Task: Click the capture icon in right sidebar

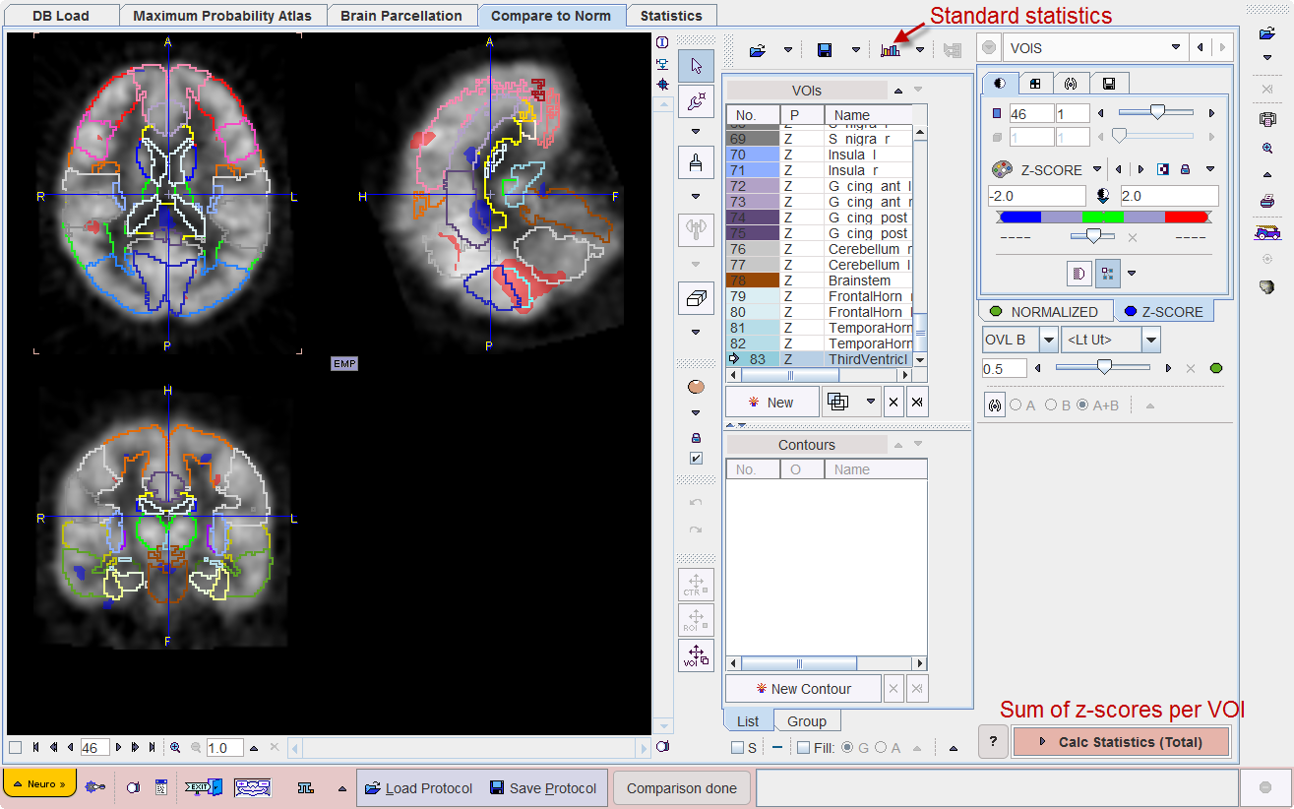Action: point(1266,119)
